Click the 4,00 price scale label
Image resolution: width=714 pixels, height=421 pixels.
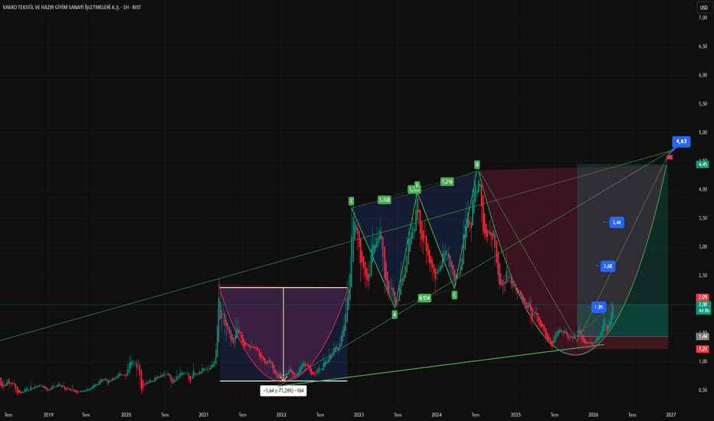(x=703, y=189)
